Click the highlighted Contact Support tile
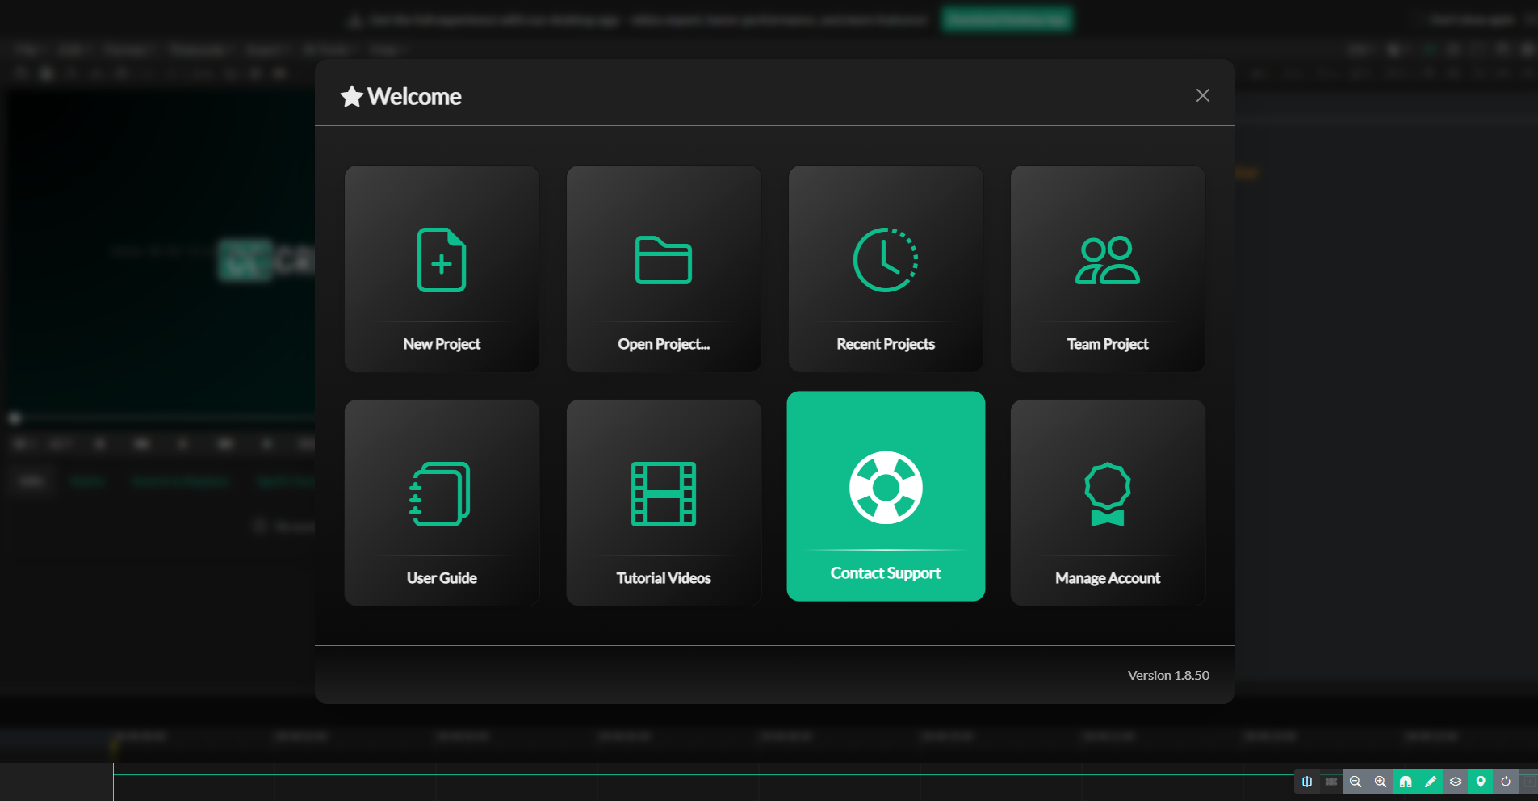Screen dimensions: 1538x801 point(886,496)
